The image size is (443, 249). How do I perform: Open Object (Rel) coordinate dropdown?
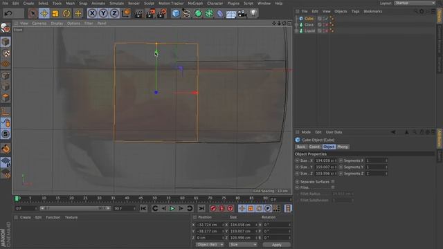coord(210,244)
